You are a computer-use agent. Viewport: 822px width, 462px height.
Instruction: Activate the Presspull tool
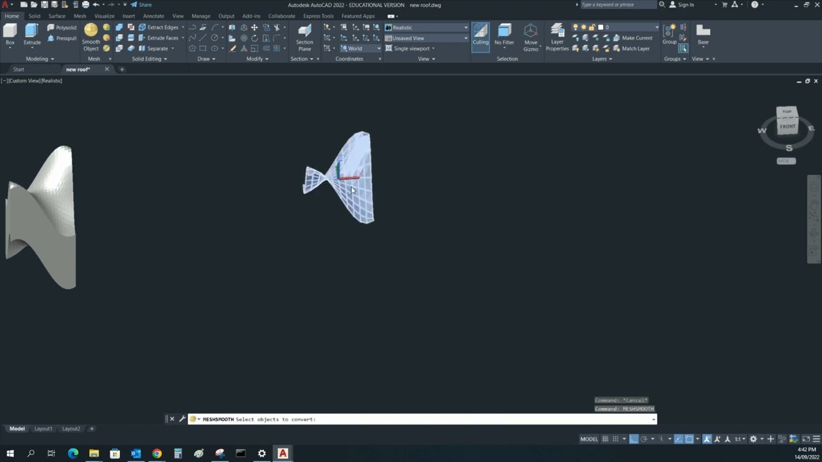click(x=62, y=38)
